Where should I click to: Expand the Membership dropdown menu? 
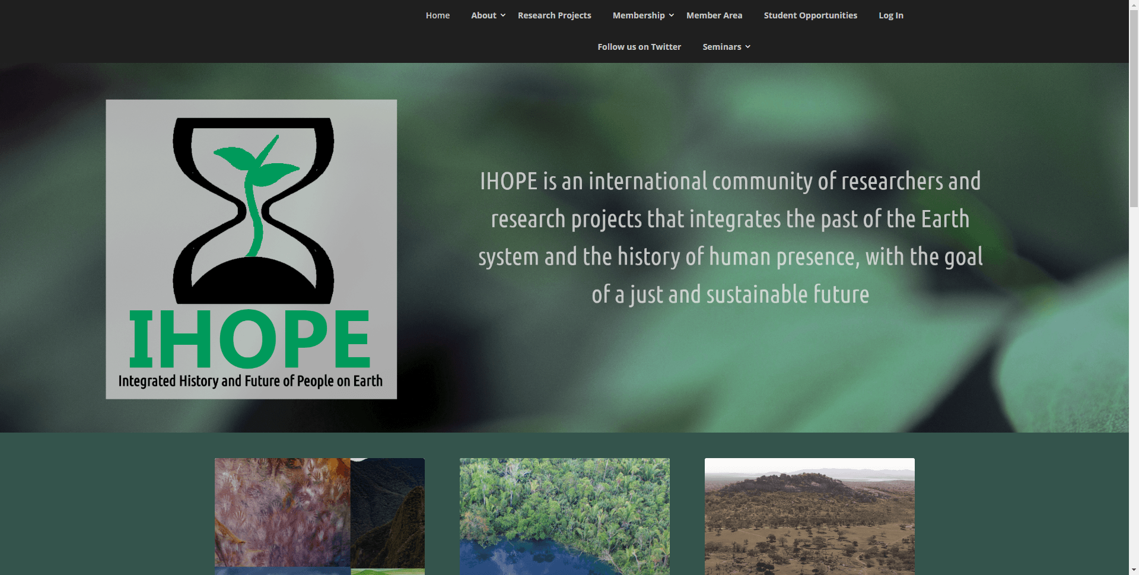tap(639, 15)
